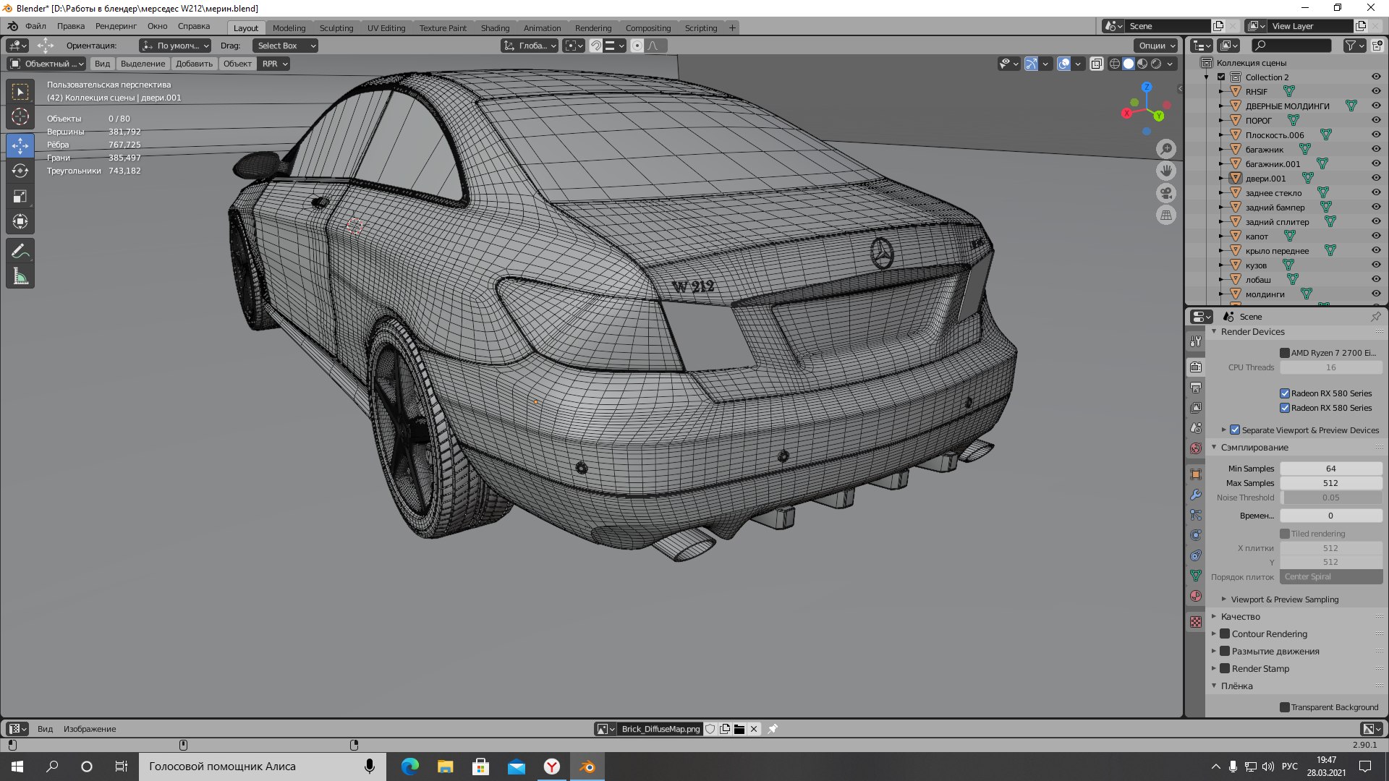The width and height of the screenshot is (1389, 781).
Task: Activate the 3D Cursor tool
Action: point(20,116)
